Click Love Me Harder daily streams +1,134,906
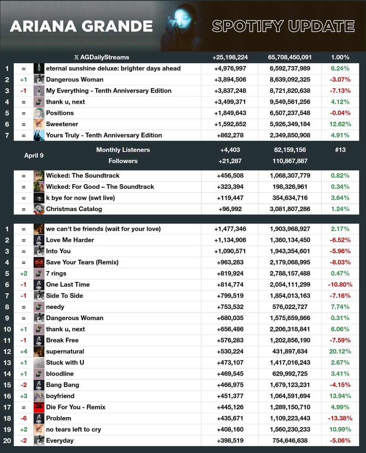Screen dimensions: 366x453 (230, 240)
